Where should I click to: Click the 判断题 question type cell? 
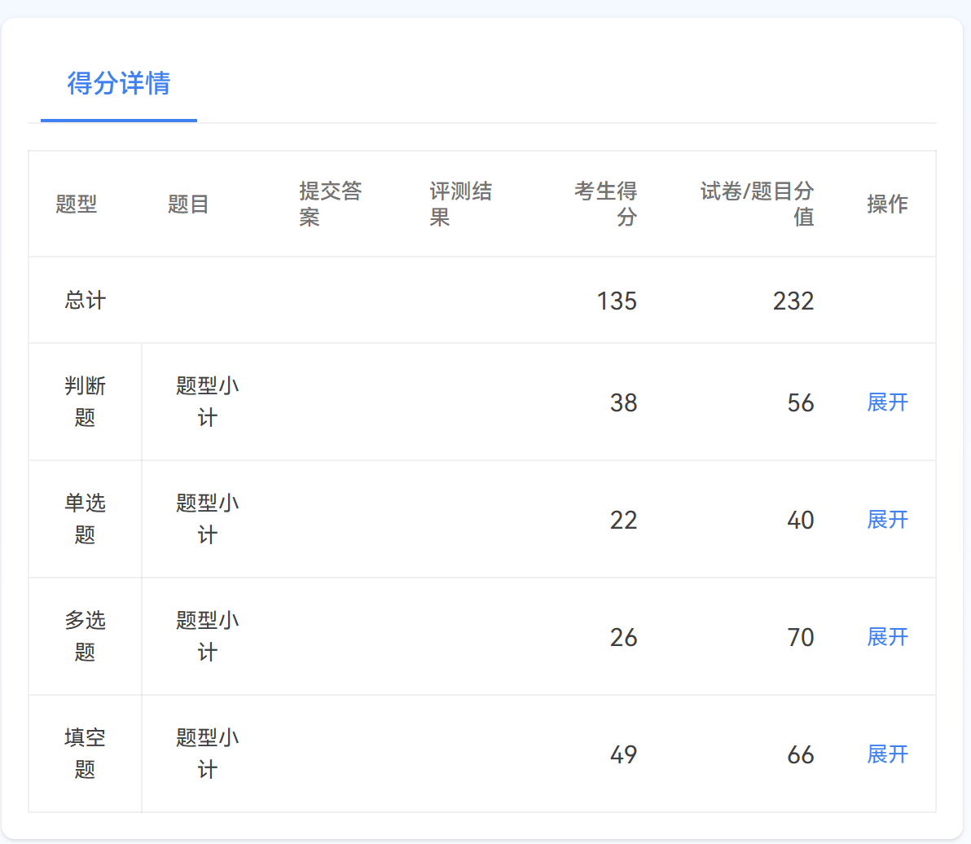[x=86, y=402]
